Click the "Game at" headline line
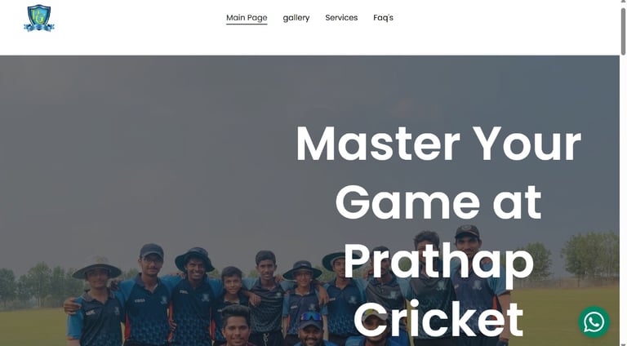Image resolution: width=627 pixels, height=346 pixels. tap(438, 202)
